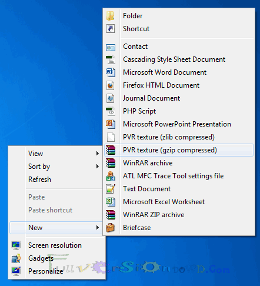Click the Cascading Style Sheet Document icon
The height and width of the screenshot is (286, 260).
click(111, 59)
